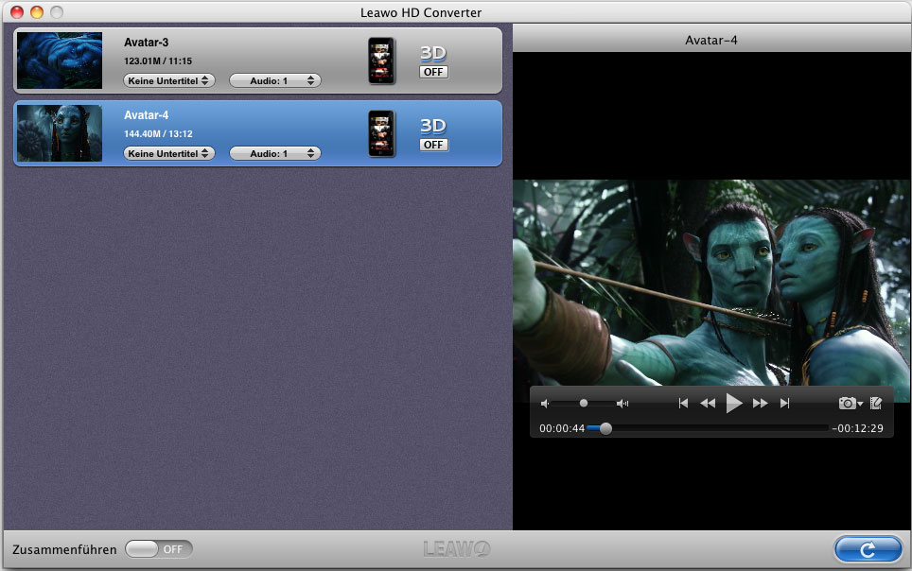Viewport: 912px width, 571px height.
Task: Select the Avatar-3 video thumbnail
Action: point(60,61)
